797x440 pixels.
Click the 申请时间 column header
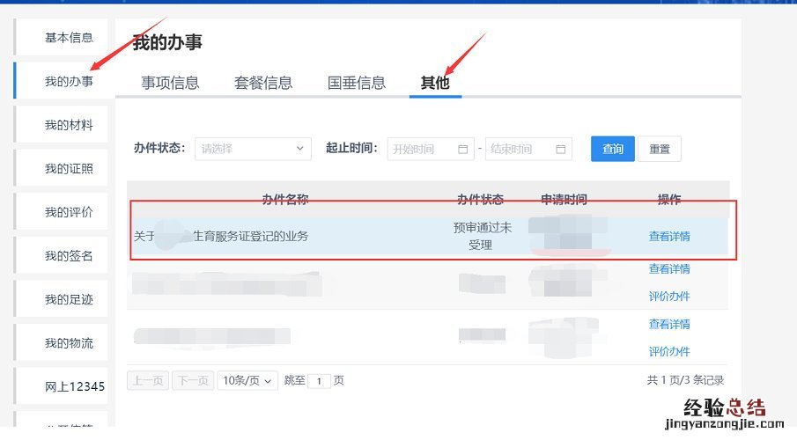tap(564, 199)
